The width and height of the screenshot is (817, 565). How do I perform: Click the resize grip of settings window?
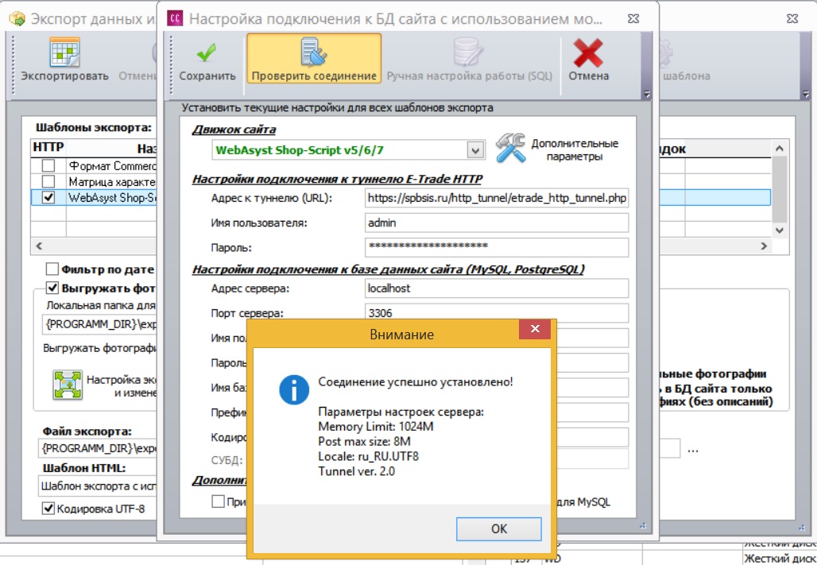point(643,526)
